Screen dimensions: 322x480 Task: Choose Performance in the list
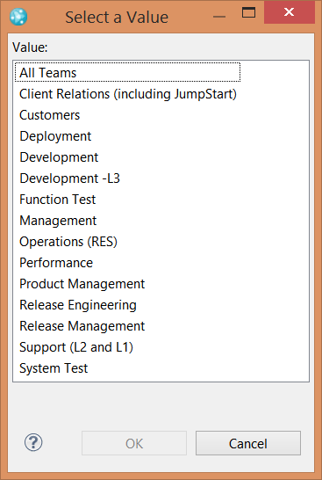[x=56, y=263]
